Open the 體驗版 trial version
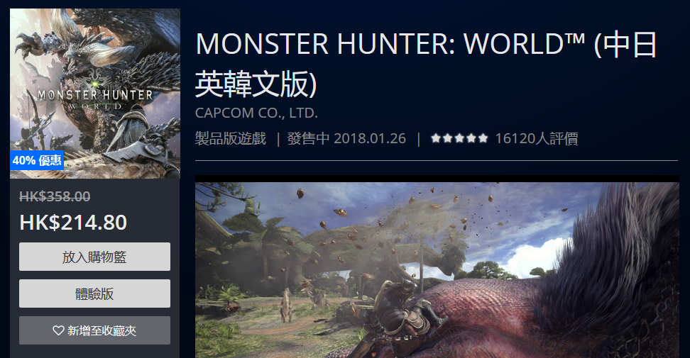The height and width of the screenshot is (358, 690). click(94, 293)
